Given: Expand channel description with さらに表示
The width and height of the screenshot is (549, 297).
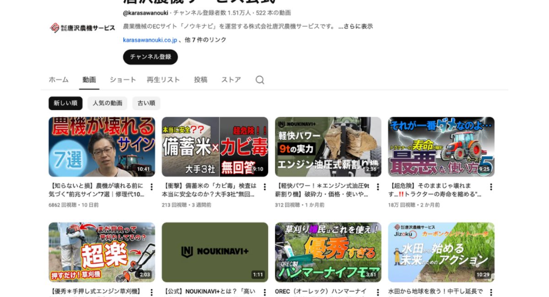Looking at the screenshot, I should pyautogui.click(x=355, y=27).
